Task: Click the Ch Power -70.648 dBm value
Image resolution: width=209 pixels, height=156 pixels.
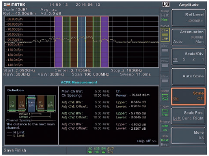Action: click(x=140, y=95)
